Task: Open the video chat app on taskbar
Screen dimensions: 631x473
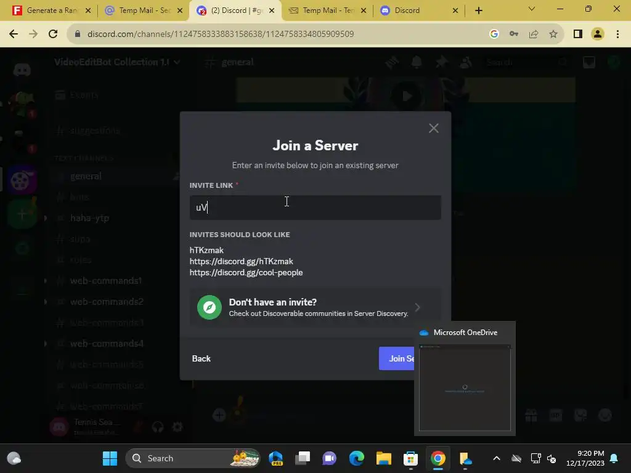Action: pyautogui.click(x=330, y=458)
